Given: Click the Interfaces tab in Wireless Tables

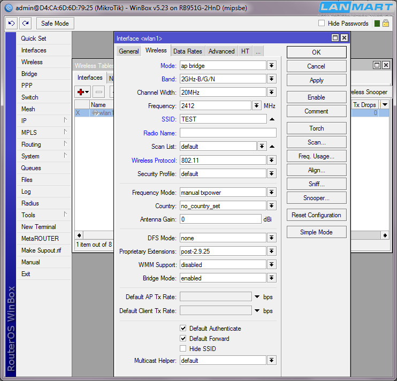Looking at the screenshot, I should pos(90,78).
